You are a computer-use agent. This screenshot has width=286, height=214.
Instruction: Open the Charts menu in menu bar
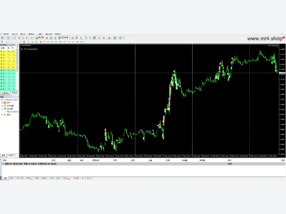[x=31, y=34]
